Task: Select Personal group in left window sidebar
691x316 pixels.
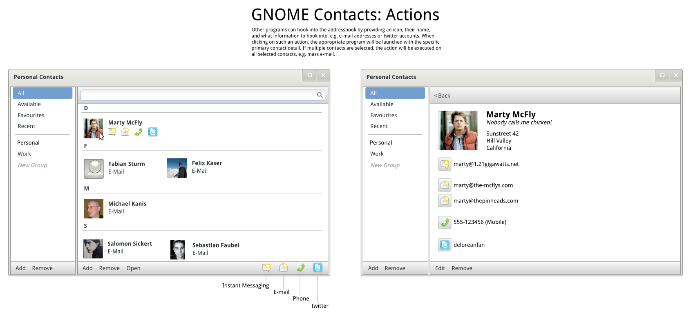Action: (x=28, y=143)
